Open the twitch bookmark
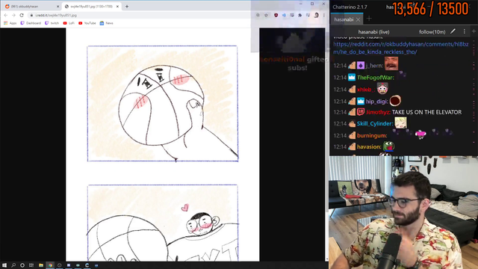The width and height of the screenshot is (478, 269). click(52, 23)
